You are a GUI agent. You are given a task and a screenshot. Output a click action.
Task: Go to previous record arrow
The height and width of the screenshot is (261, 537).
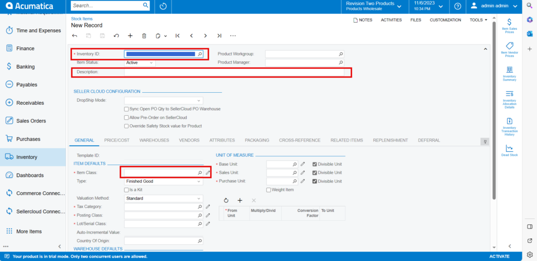click(191, 36)
